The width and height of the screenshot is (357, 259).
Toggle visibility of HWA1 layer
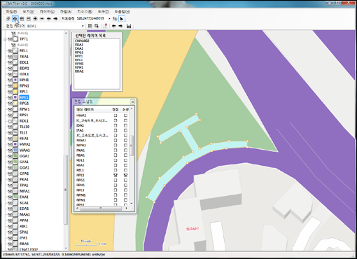click(10, 144)
